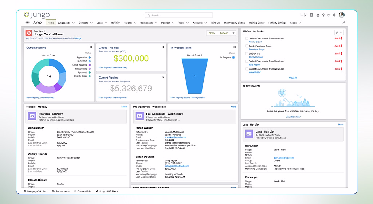Open Recent Items in utility bar
Image resolution: width=373 pixels, height=204 pixels.
click(x=61, y=191)
